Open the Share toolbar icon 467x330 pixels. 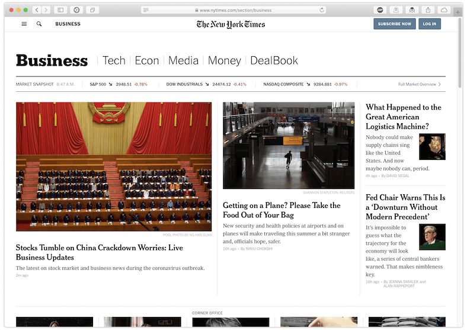point(428,10)
